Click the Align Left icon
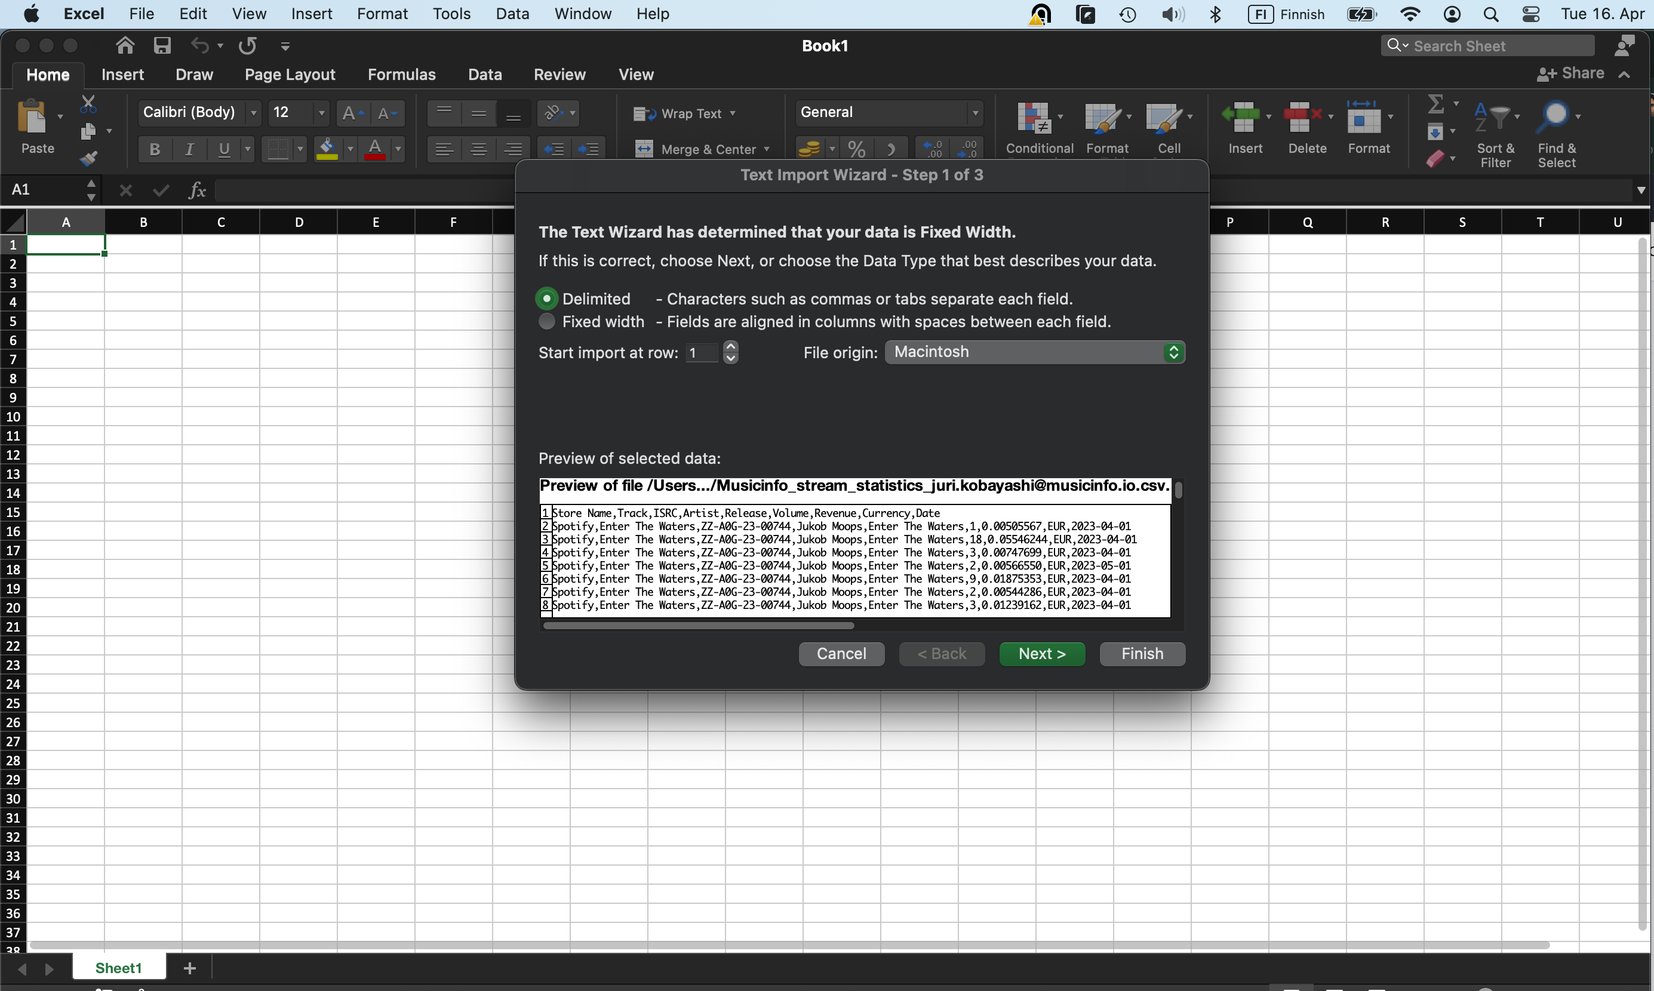Screen dimensions: 1654x991 444,149
